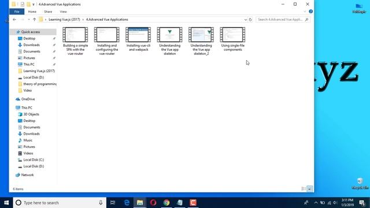Launch Microsoft Edge from taskbar
370x208 pixels.
127,203
